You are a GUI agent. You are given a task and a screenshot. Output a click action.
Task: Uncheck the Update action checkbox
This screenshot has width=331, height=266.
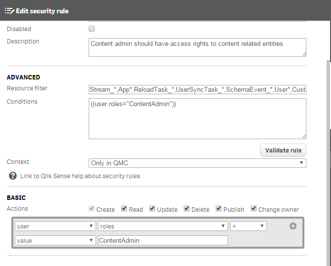[152, 209]
